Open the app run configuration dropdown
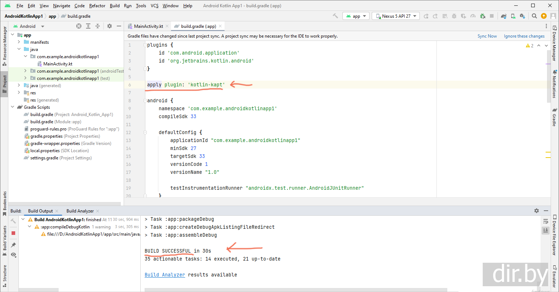559x292 pixels. (356, 16)
